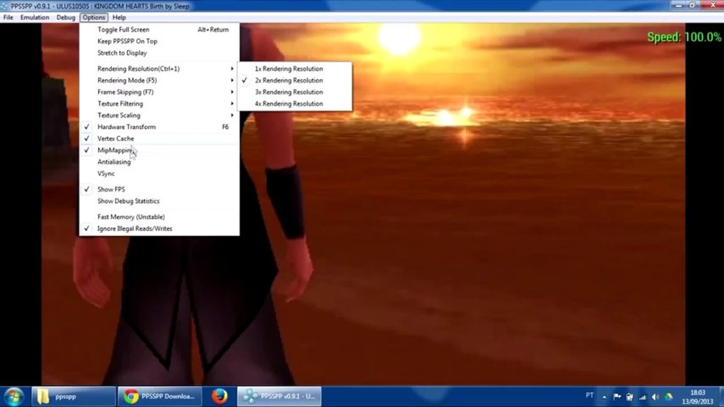Open the taskbar clock and date
The width and height of the screenshot is (724, 407).
point(698,397)
